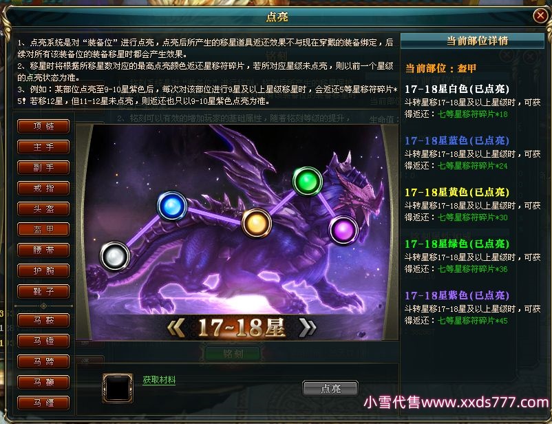Click the empty material slot
Screen dimensions: 552x424
(x=118, y=388)
